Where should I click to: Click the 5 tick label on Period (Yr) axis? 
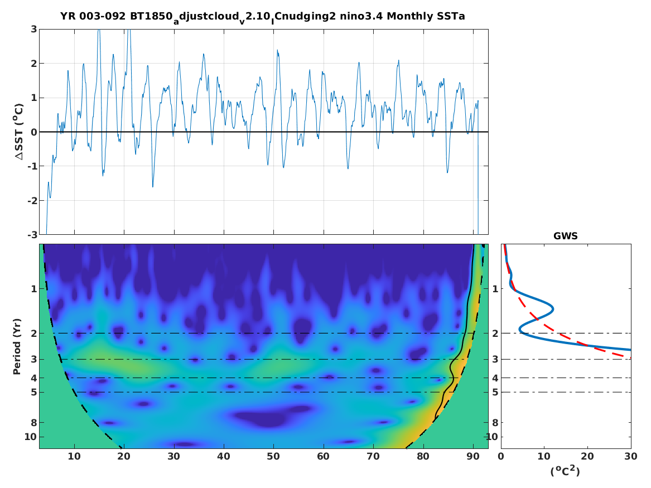(x=34, y=392)
